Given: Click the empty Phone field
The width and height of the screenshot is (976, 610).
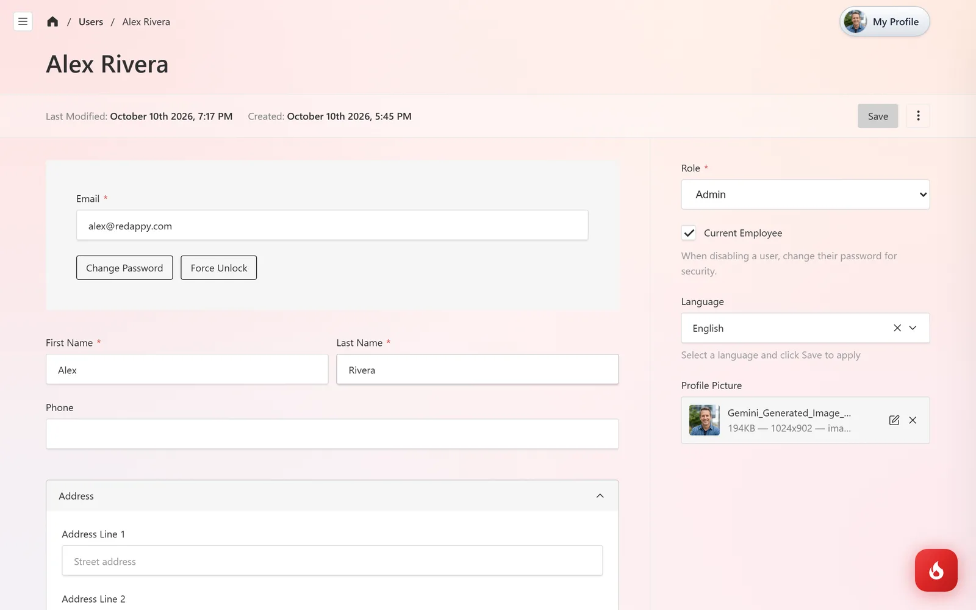Looking at the screenshot, I should [332, 434].
